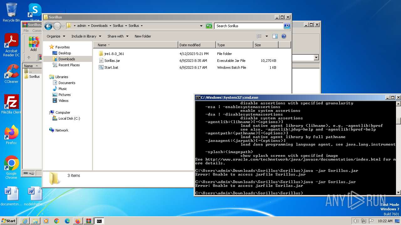Open Chrome from the taskbar

coord(57,221)
